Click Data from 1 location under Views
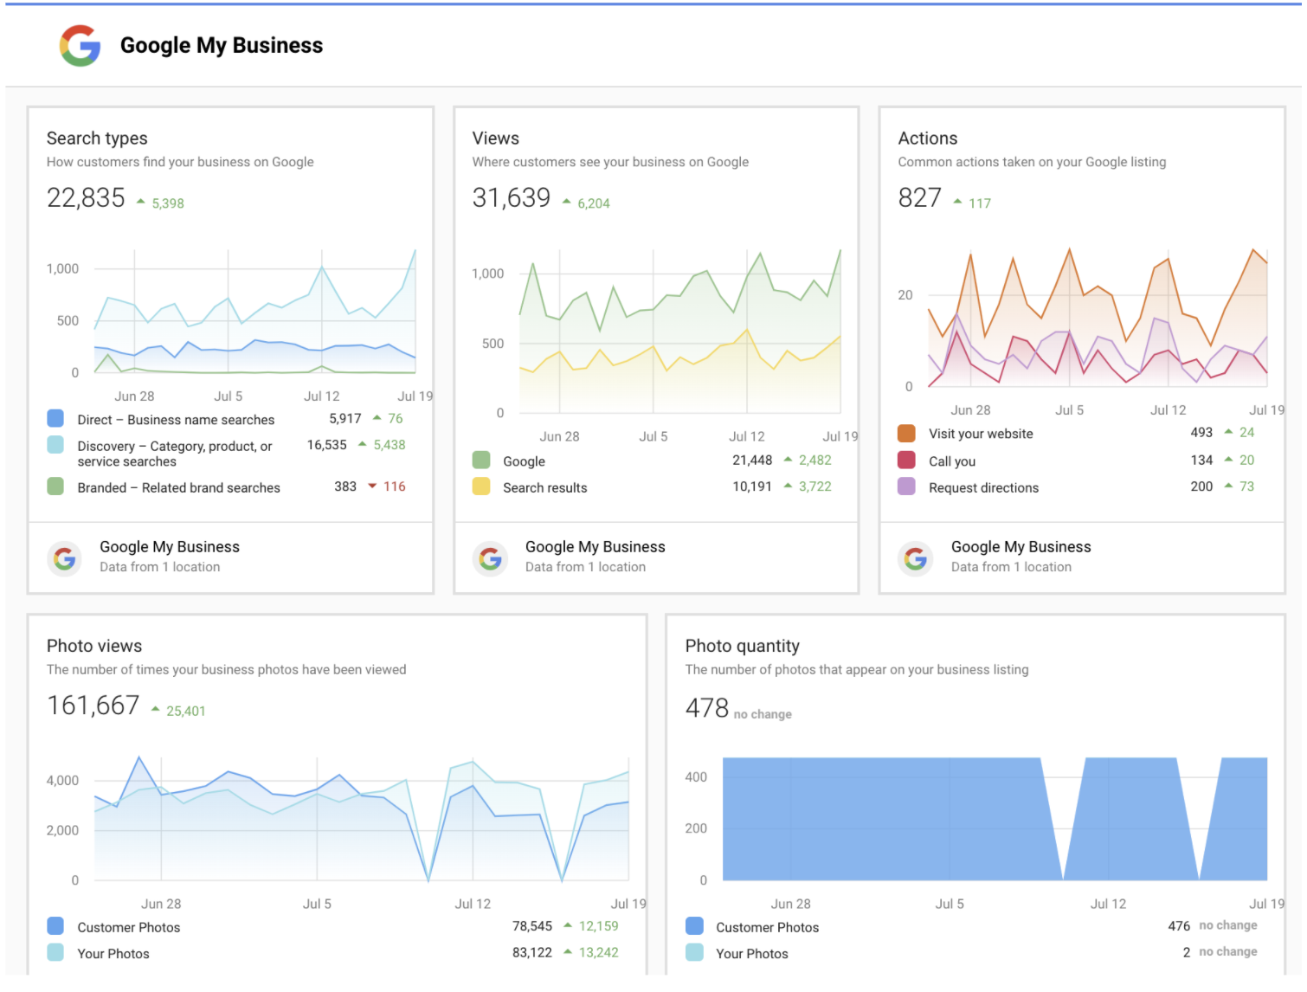Image resolution: width=1307 pixels, height=992 pixels. pyautogui.click(x=585, y=567)
